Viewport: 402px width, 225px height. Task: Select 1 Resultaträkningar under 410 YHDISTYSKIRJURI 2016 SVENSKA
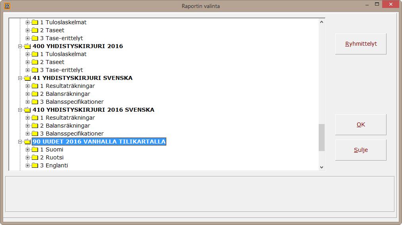67,118
